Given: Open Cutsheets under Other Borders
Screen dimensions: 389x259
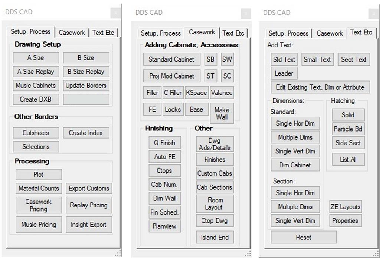Looking at the screenshot, I should pyautogui.click(x=36, y=133).
